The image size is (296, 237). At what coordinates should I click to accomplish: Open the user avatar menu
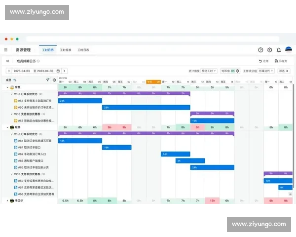coord(289,50)
